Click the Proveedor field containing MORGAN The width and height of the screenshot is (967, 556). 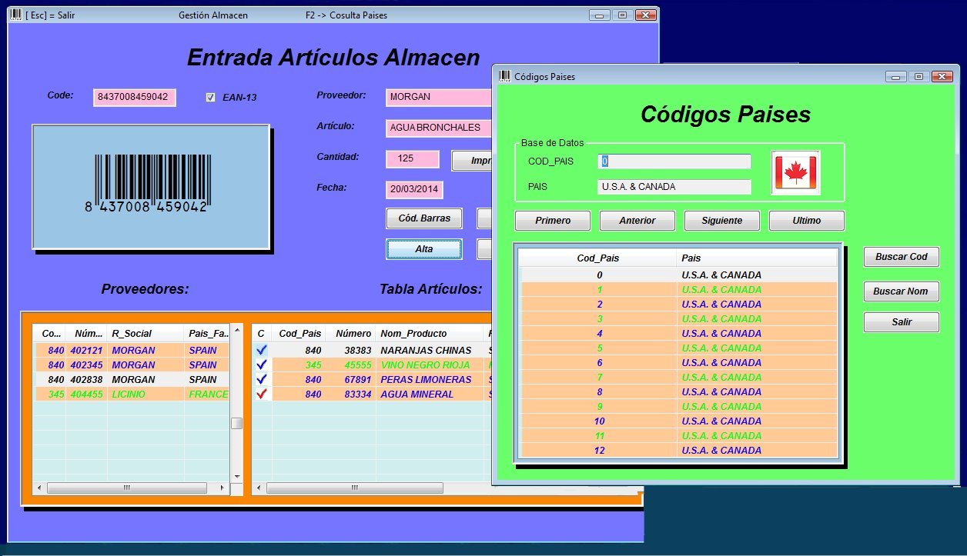point(439,98)
